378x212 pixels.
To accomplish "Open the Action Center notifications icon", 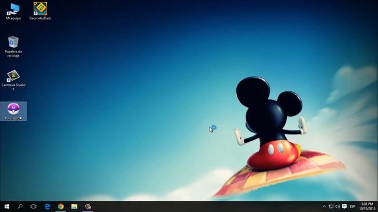I will click(344, 207).
